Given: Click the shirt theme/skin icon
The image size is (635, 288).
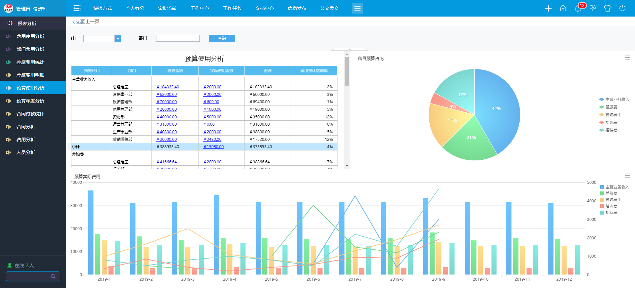Looking at the screenshot, I should 608,8.
